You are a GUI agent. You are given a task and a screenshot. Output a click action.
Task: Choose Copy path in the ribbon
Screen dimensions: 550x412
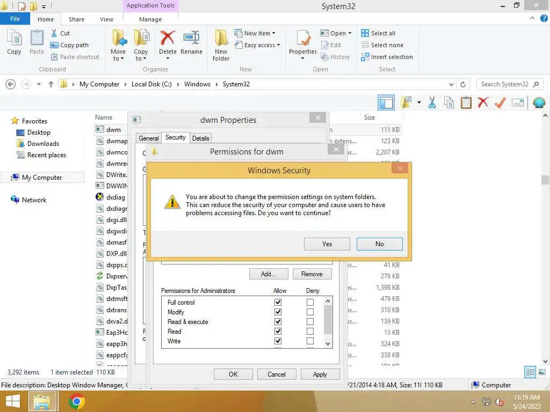click(69, 45)
